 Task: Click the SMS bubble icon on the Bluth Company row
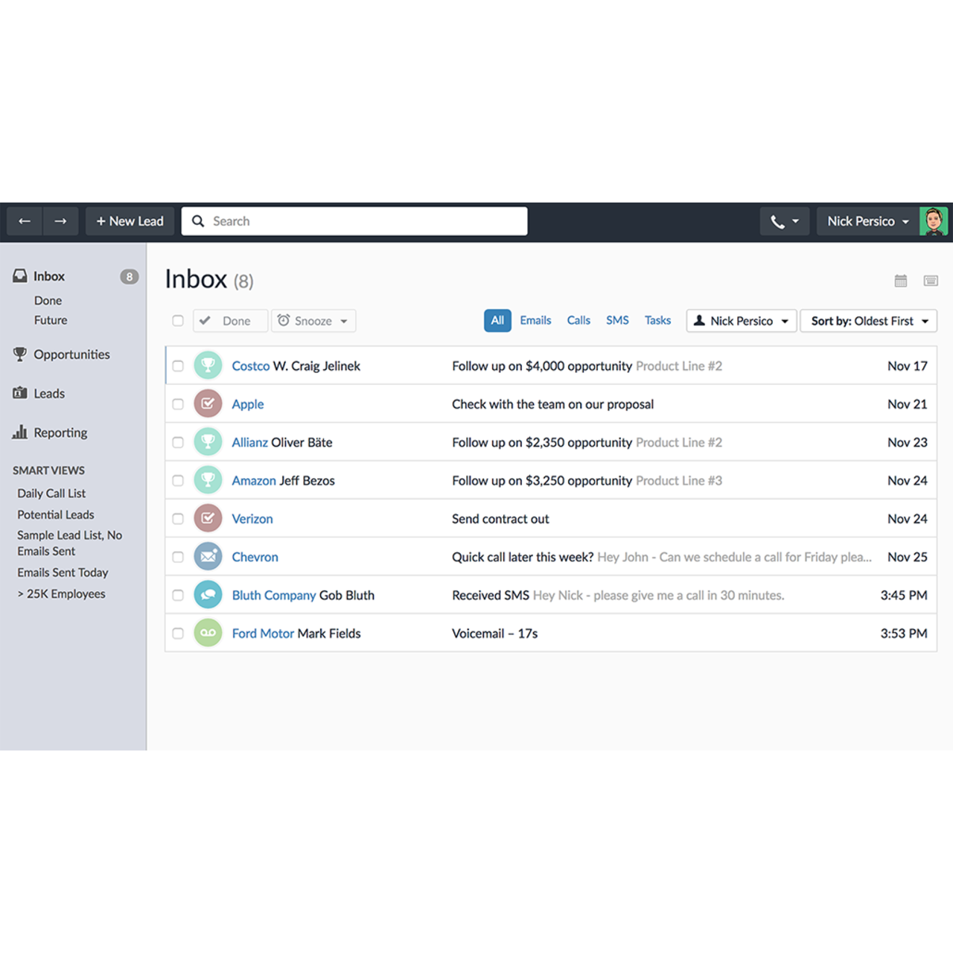click(x=208, y=594)
